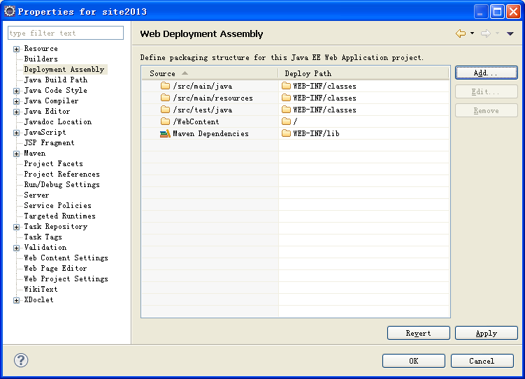
Task: Select Project Facets
Action: [x=53, y=163]
